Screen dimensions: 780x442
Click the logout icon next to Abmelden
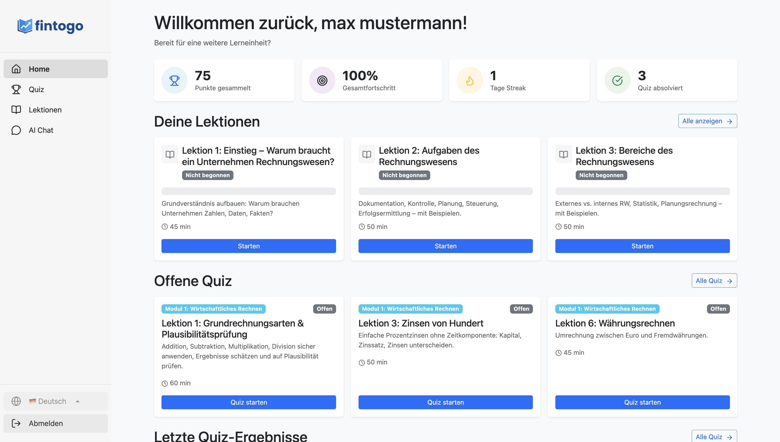(16, 423)
